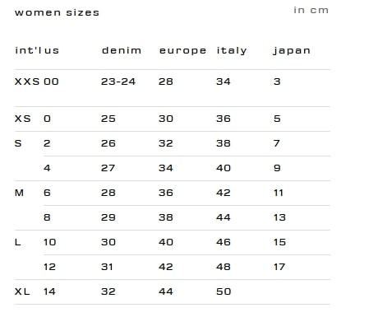Click the 'in' unit toggle
This screenshot has height=317, width=369.
pos(299,10)
